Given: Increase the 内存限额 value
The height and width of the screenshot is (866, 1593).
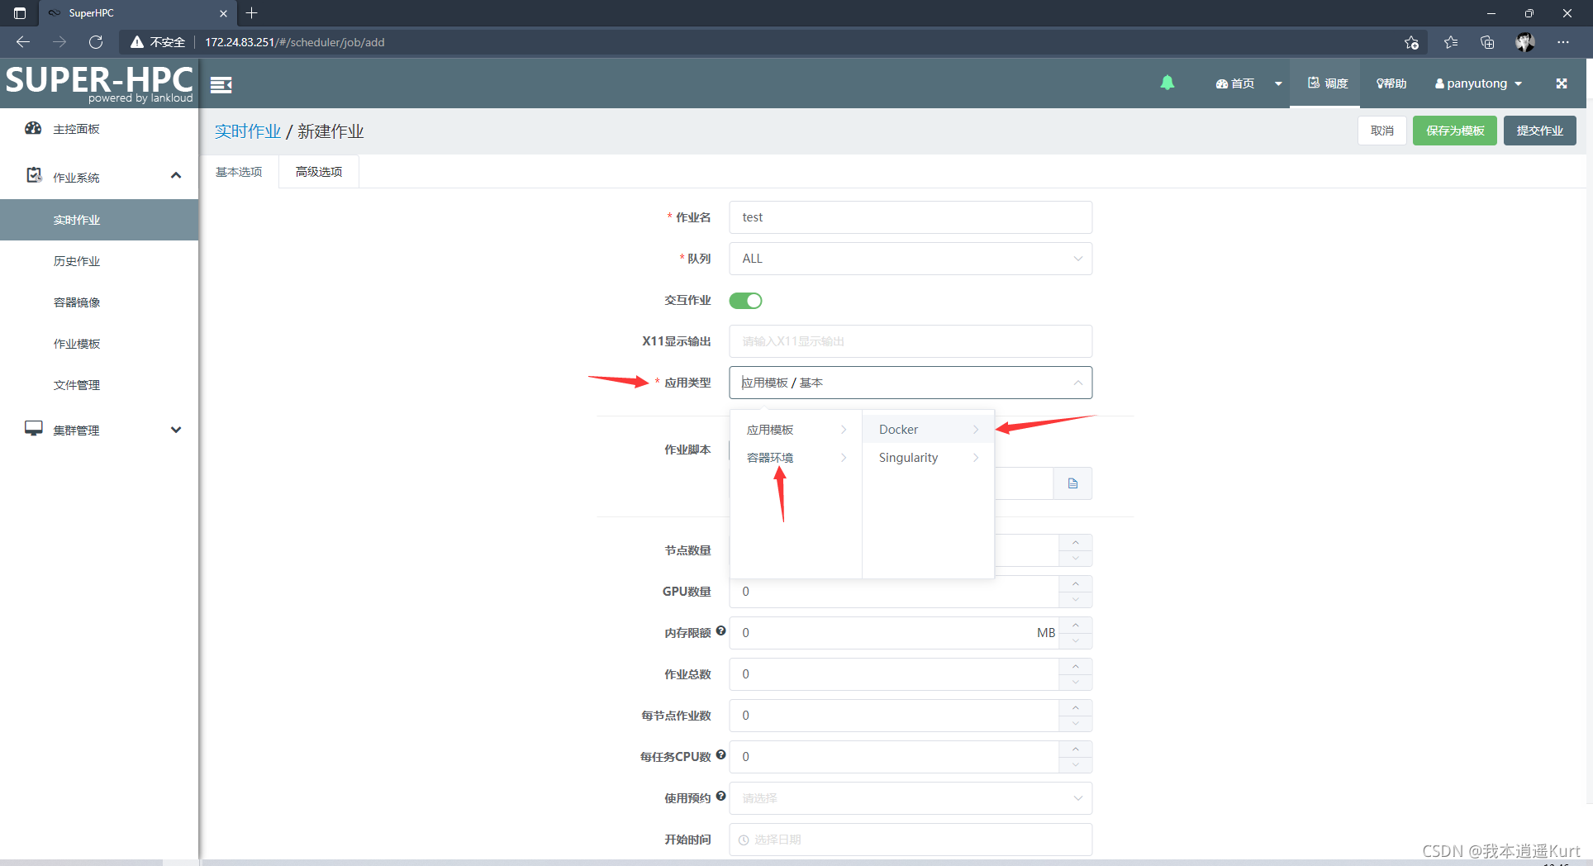Looking at the screenshot, I should (1076, 625).
